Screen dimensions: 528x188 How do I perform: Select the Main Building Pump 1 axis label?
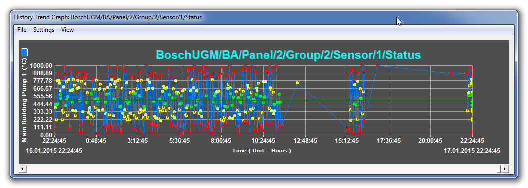coord(24,100)
